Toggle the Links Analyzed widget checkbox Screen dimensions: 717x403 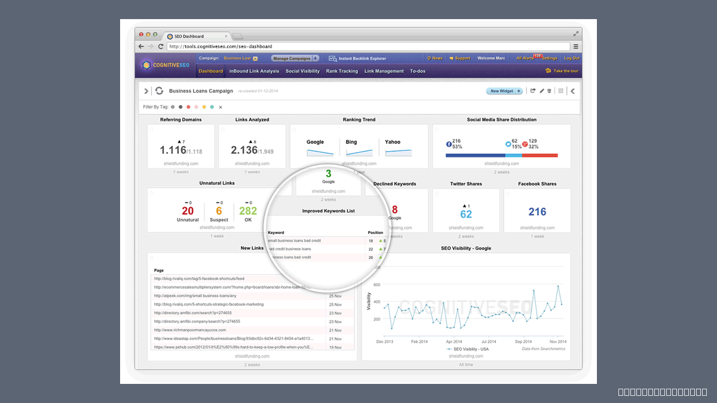222,129
